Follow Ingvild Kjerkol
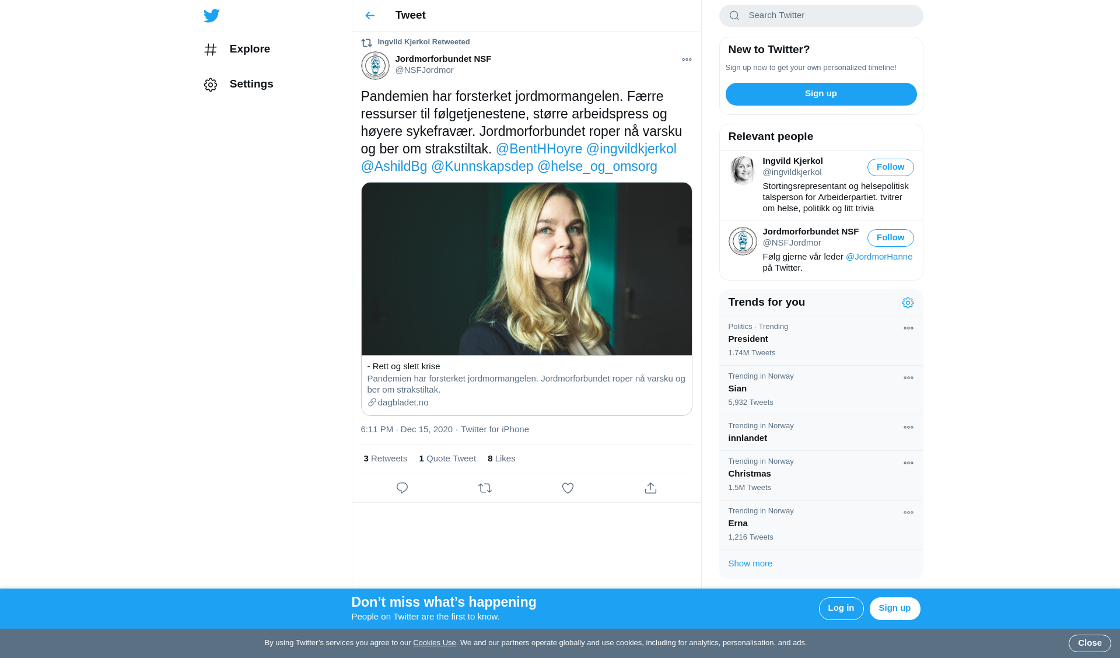The height and width of the screenshot is (658, 1120). 890,167
